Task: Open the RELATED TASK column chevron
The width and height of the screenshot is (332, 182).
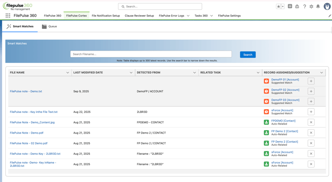Action: (x=258, y=73)
